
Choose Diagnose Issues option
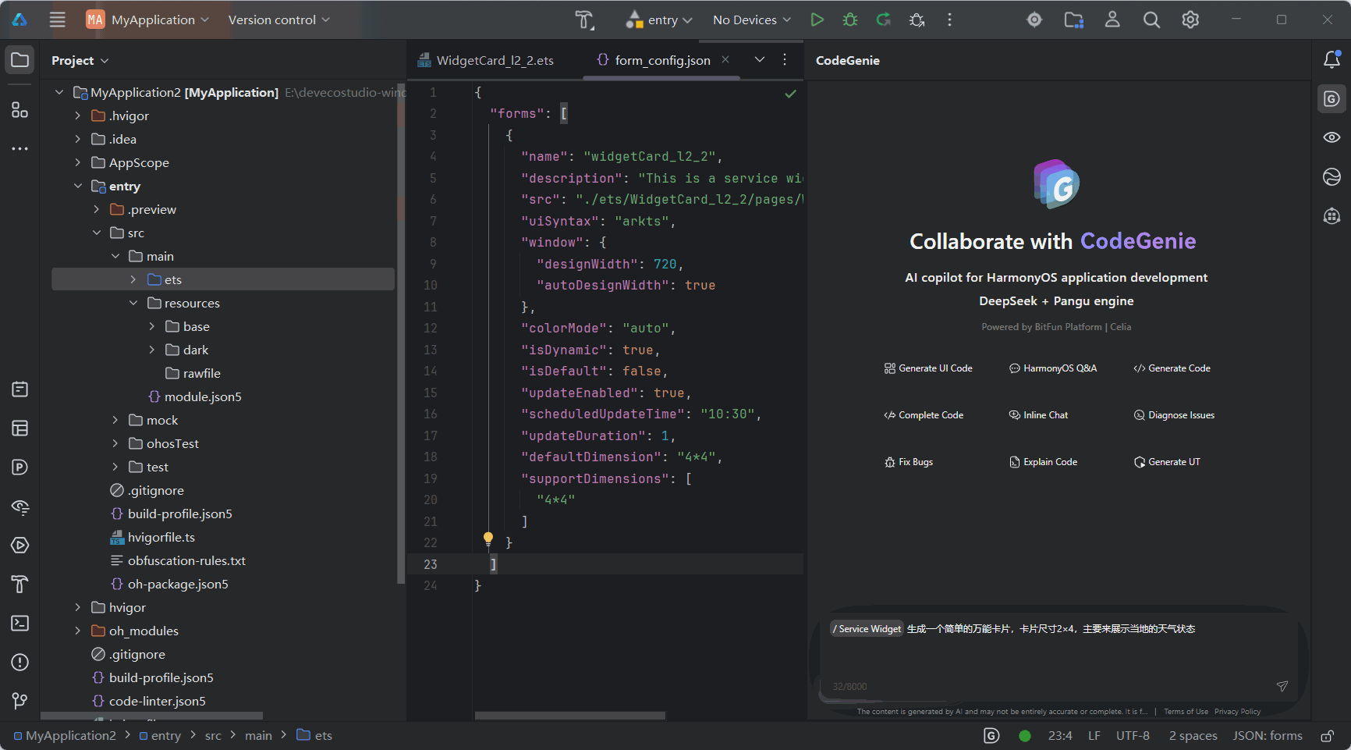coord(1174,415)
